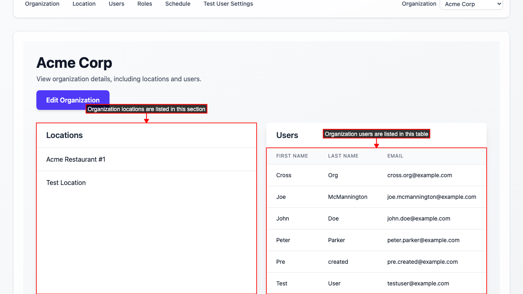Click peter.parker@example.com email
Image resolution: width=523 pixels, height=294 pixels.
click(423, 240)
